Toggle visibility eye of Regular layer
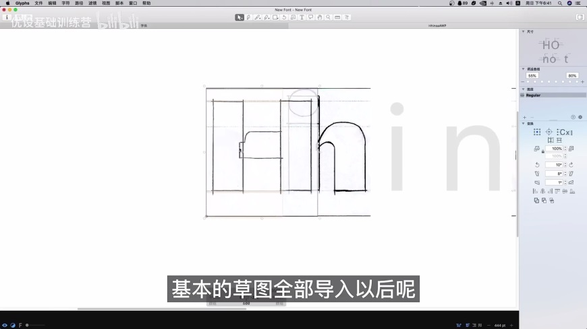 pyautogui.click(x=523, y=96)
